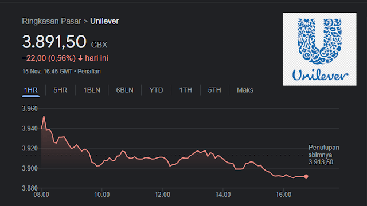Open the Maks range tab

[x=245, y=90]
